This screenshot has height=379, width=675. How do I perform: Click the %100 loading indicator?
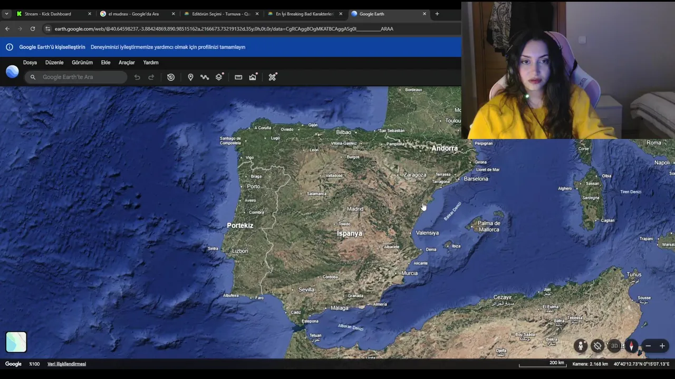click(x=34, y=364)
